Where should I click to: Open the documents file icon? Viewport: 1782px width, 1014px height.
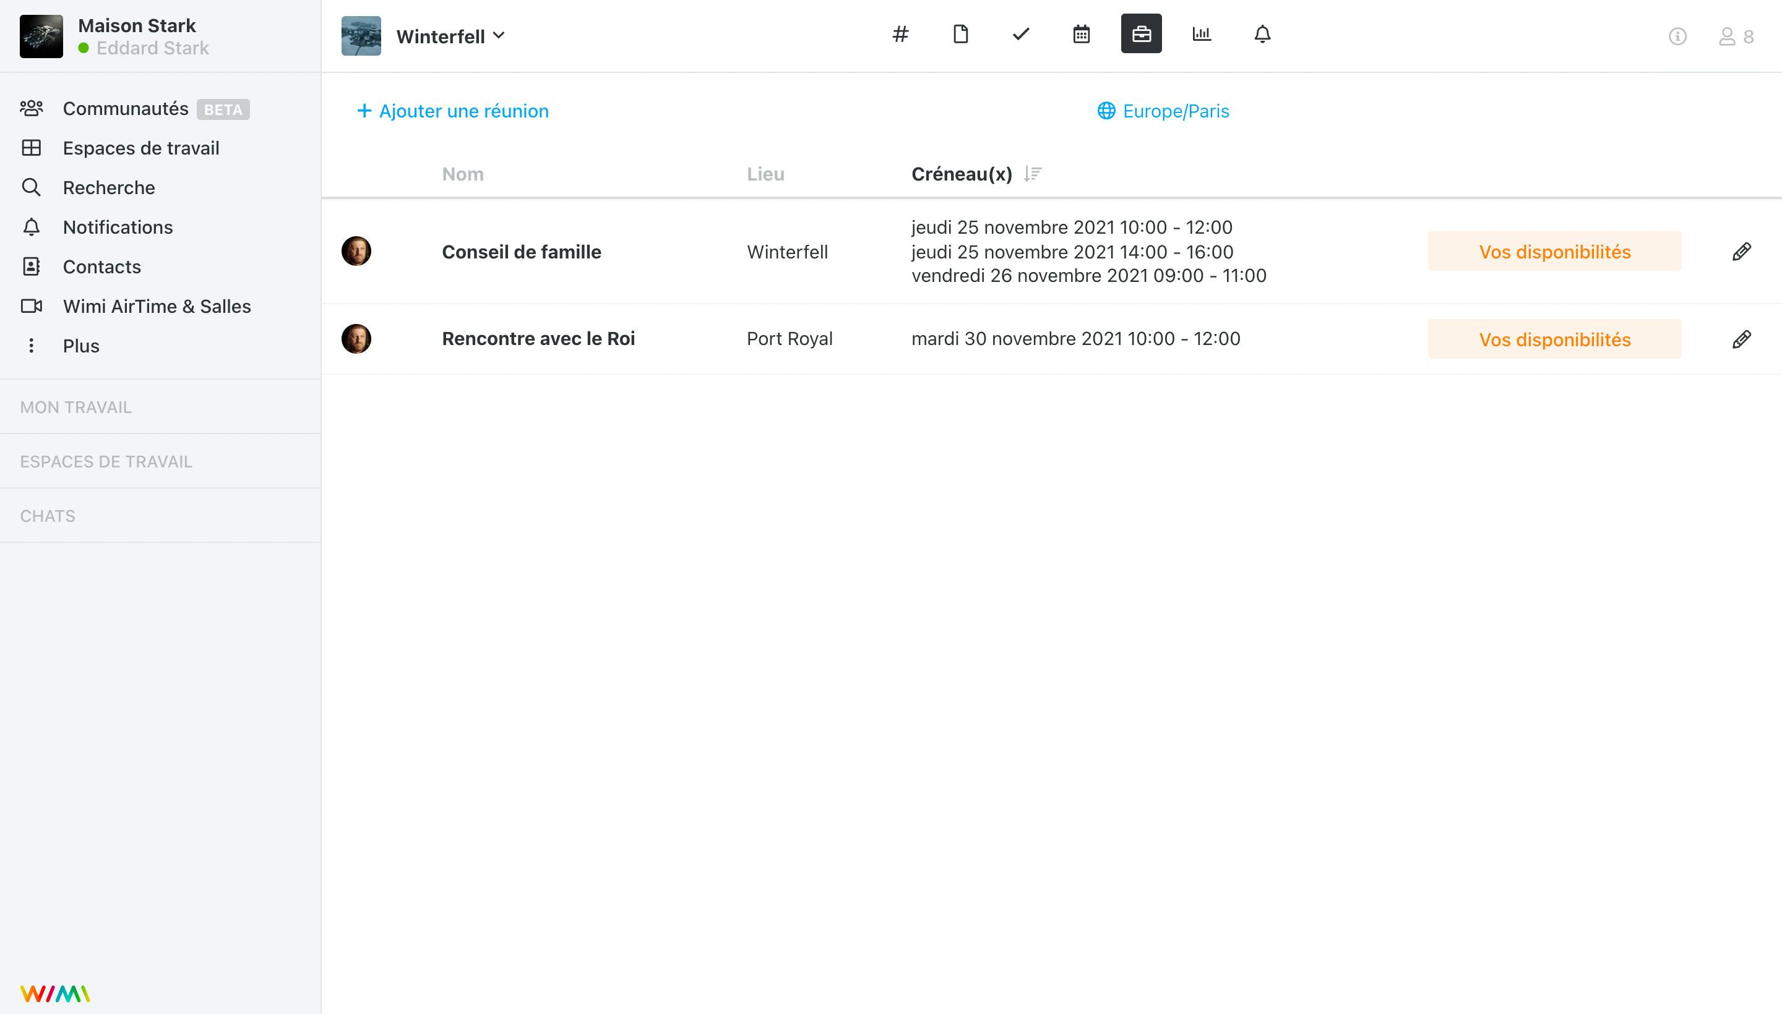[x=960, y=34]
